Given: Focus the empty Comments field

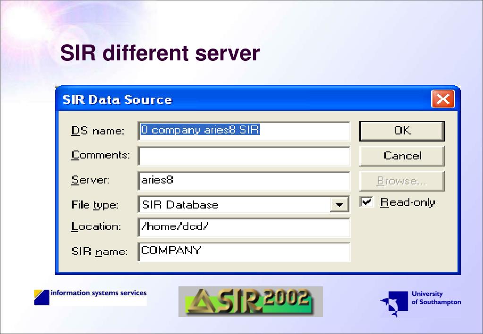Looking at the screenshot, I should (x=244, y=156).
